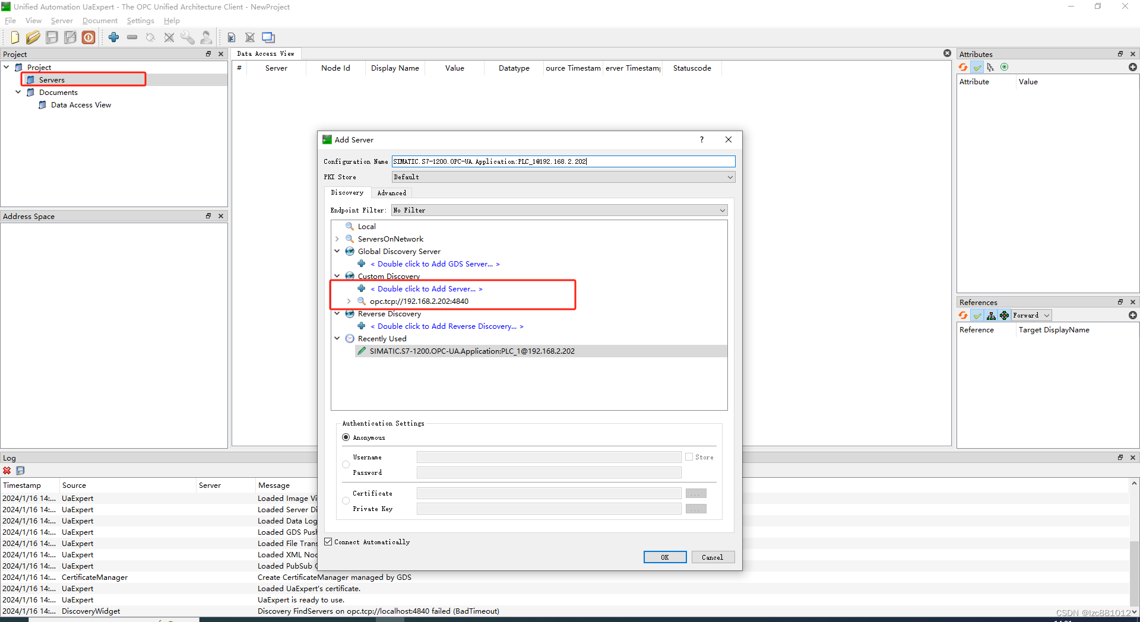Open the Endpoint Filter dropdown

pyautogui.click(x=559, y=210)
